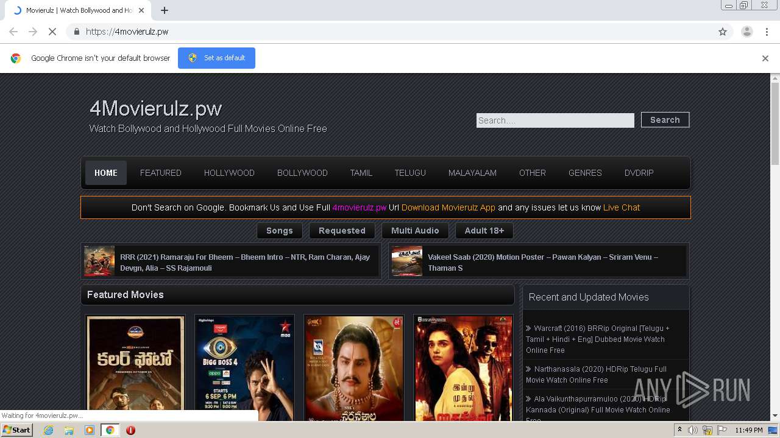Open Vakeel Saab (2020) Motion Poster link
780x438 pixels.
[x=543, y=262]
